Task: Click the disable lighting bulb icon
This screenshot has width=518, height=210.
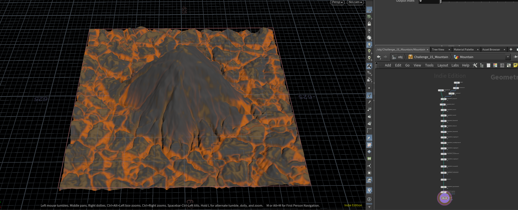Action: [369, 31]
